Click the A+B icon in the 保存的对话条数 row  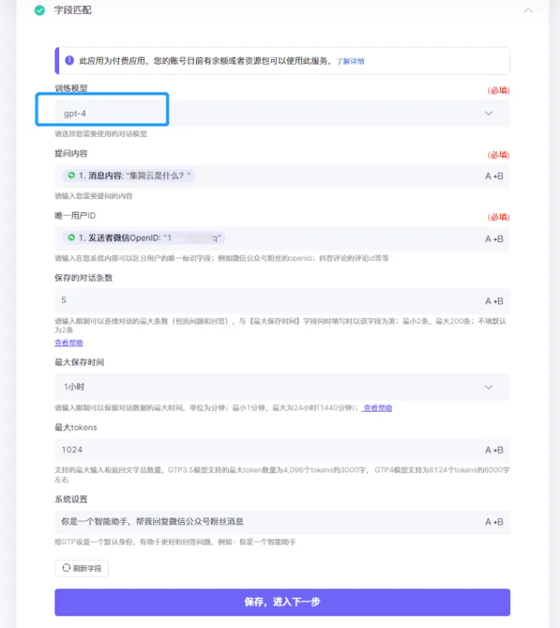(494, 301)
